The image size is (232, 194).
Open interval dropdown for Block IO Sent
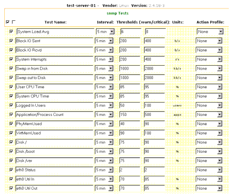coord(104,41)
